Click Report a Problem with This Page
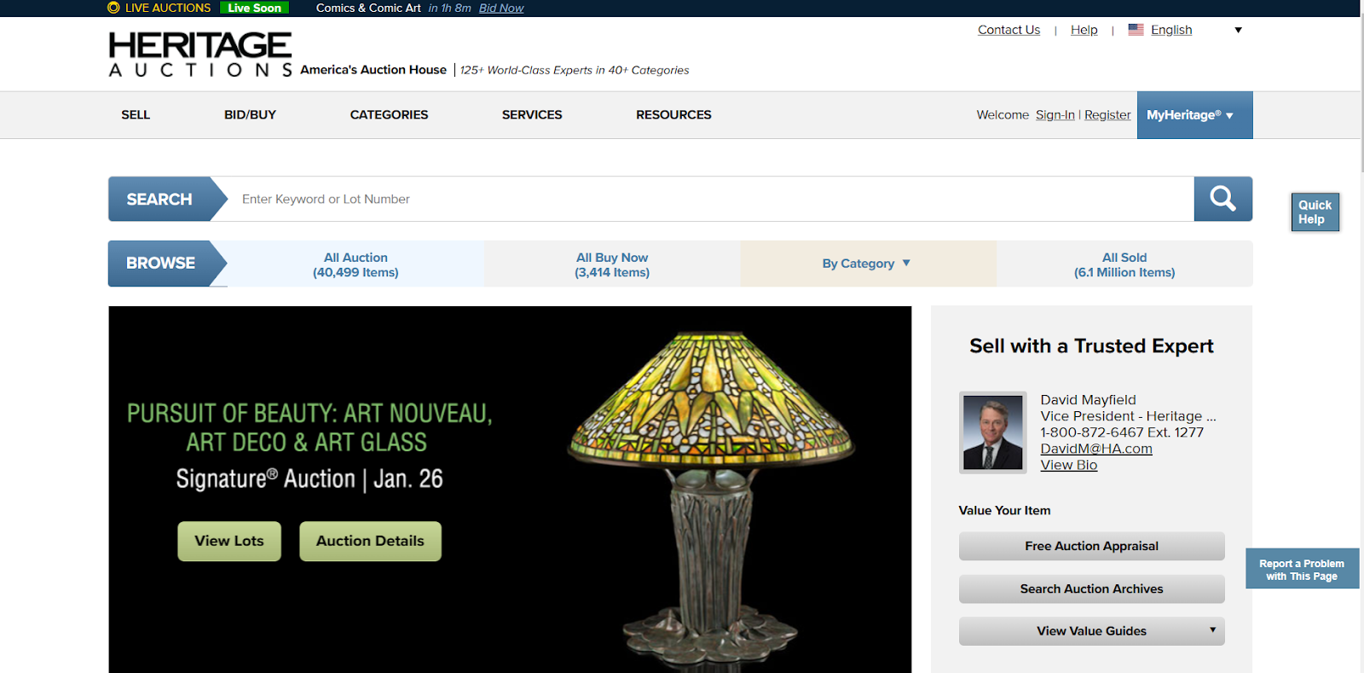Image resolution: width=1364 pixels, height=673 pixels. click(x=1302, y=569)
